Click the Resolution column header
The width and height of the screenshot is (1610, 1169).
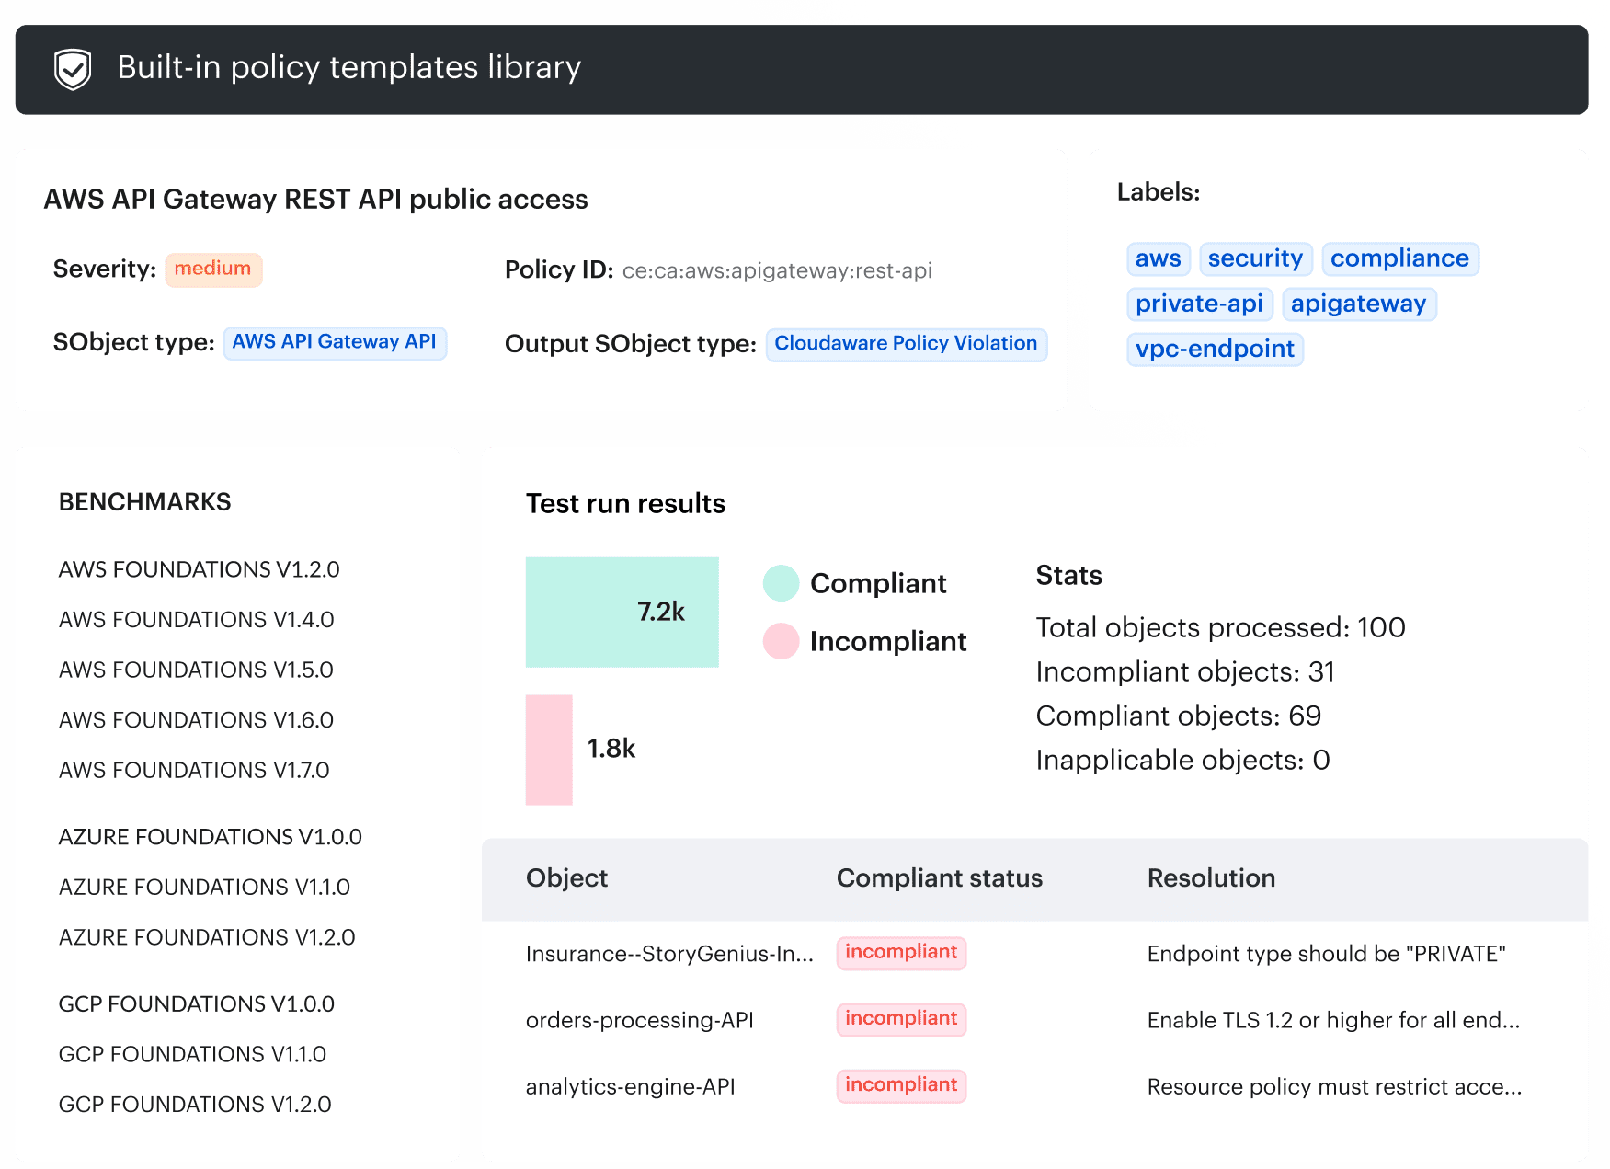pyautogui.click(x=1211, y=878)
